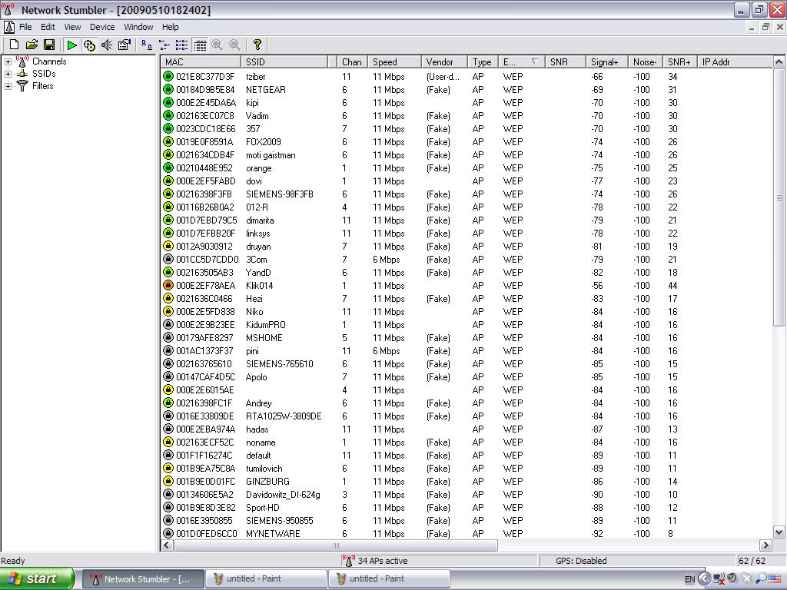Viewport: 787px width, 590px height.
Task: Open the File menu
Action: coord(25,27)
